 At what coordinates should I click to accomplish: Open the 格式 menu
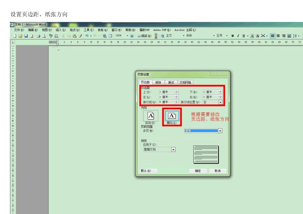tap(75, 30)
